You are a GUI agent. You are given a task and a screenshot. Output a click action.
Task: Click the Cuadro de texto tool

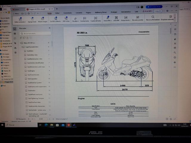[x=95, y=19]
